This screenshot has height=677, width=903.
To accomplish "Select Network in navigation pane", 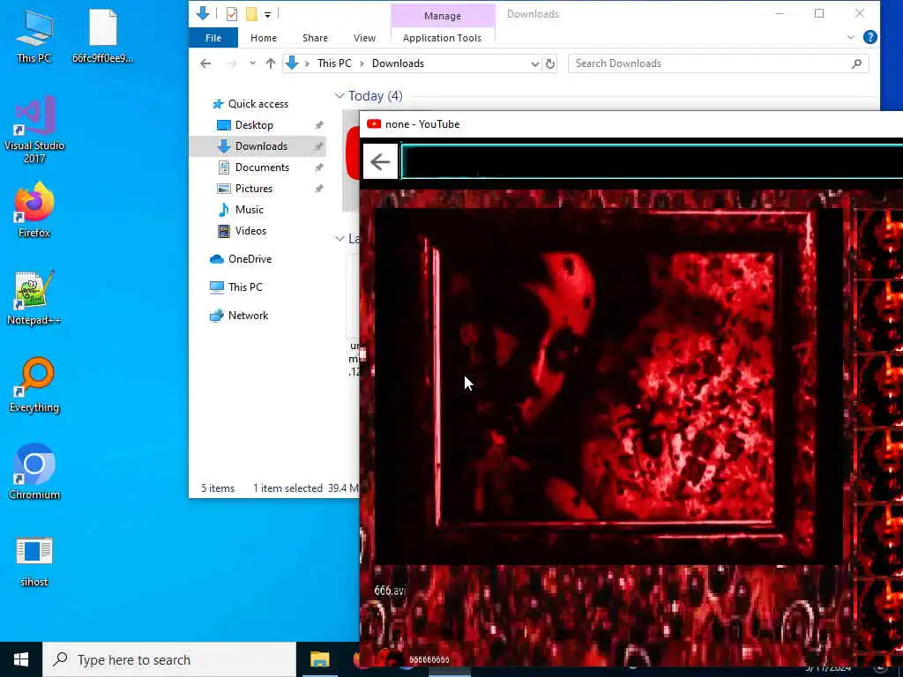I will (x=248, y=316).
